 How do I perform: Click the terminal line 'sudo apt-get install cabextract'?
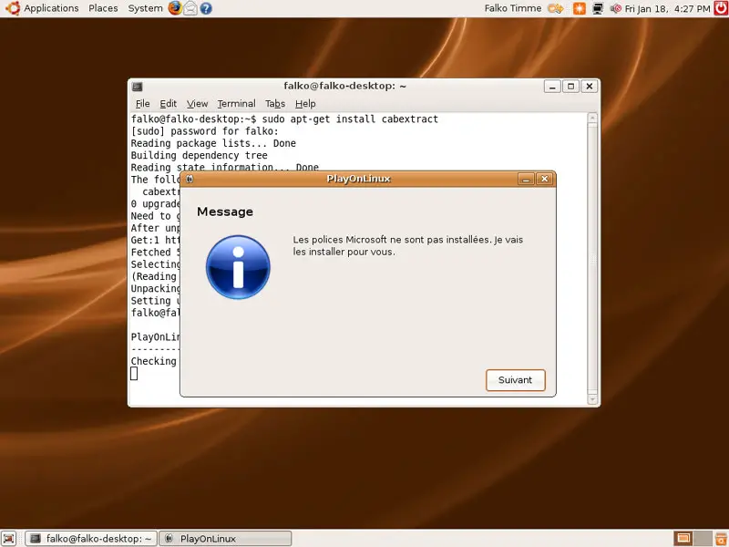tap(350, 119)
